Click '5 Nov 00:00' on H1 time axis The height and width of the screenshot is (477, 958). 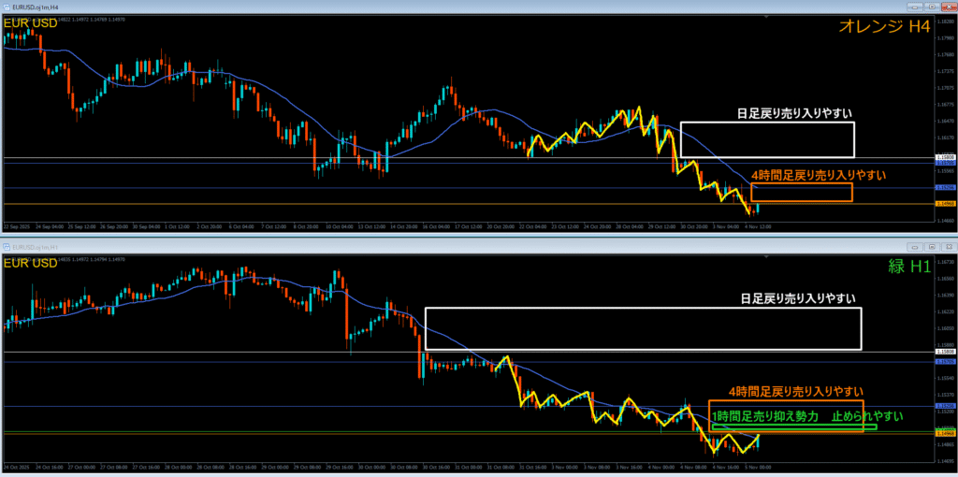pos(757,467)
